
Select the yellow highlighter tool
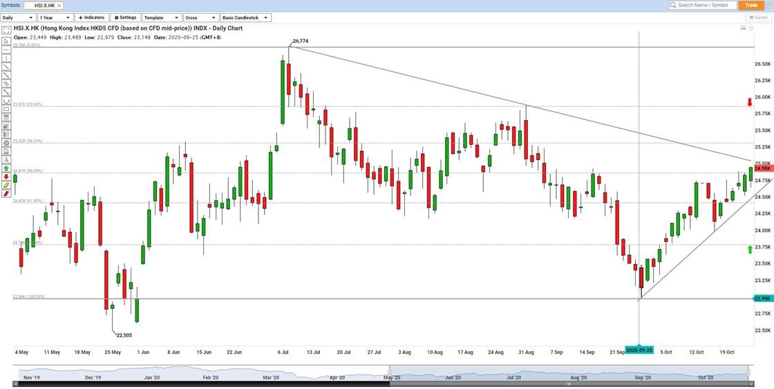pos(6,185)
